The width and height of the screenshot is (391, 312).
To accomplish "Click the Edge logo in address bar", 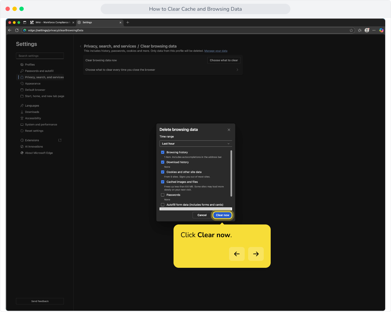I will coord(25,30).
